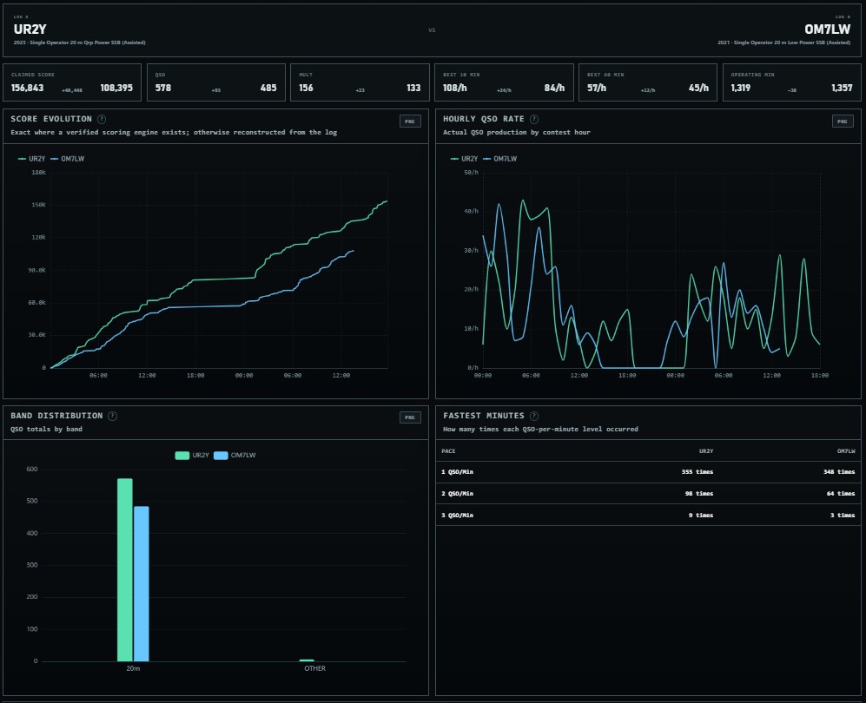Open the Fastest Minutes help icon
866x703 pixels.
[x=534, y=416]
